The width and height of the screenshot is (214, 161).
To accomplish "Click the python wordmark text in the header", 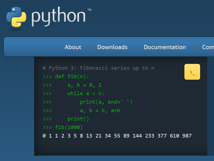I will (58, 18).
